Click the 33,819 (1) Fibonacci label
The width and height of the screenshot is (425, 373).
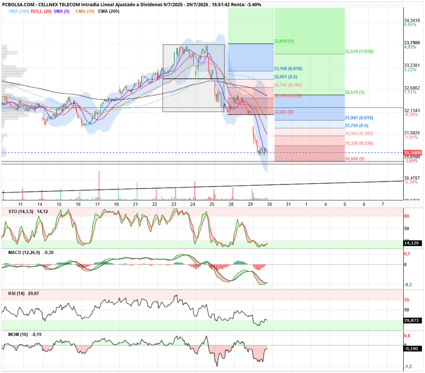coord(284,41)
